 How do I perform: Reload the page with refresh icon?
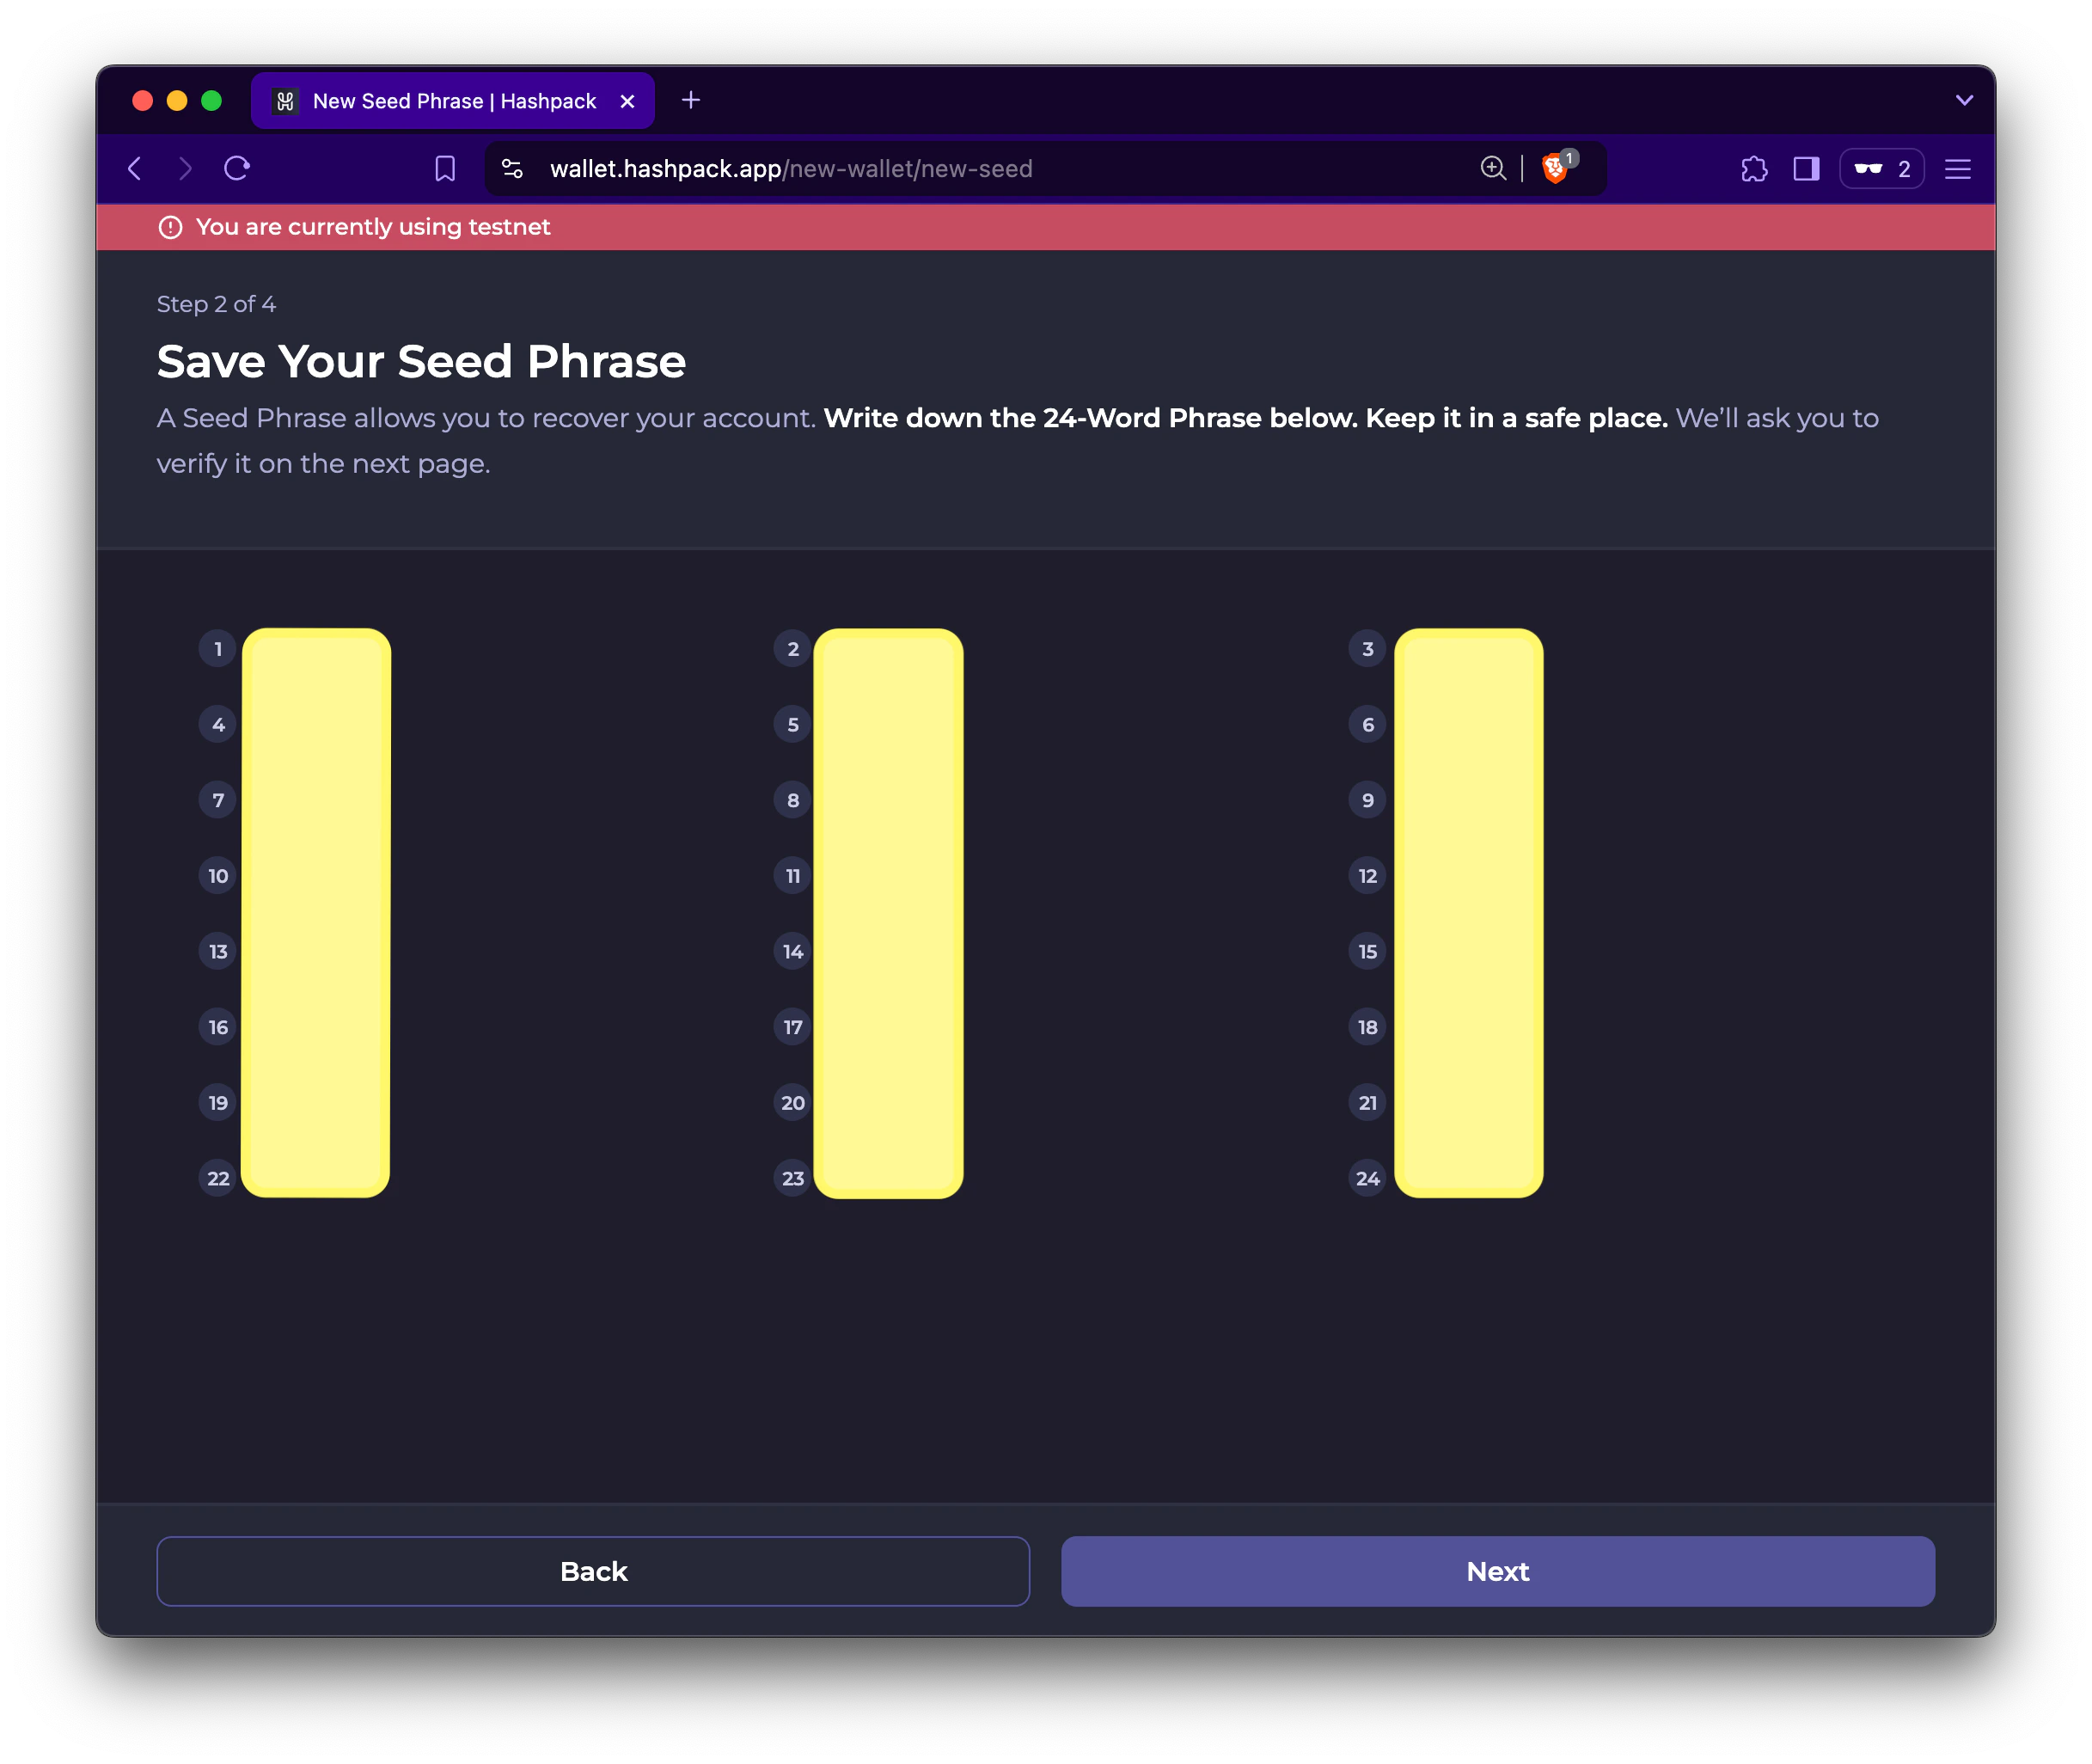[x=237, y=168]
